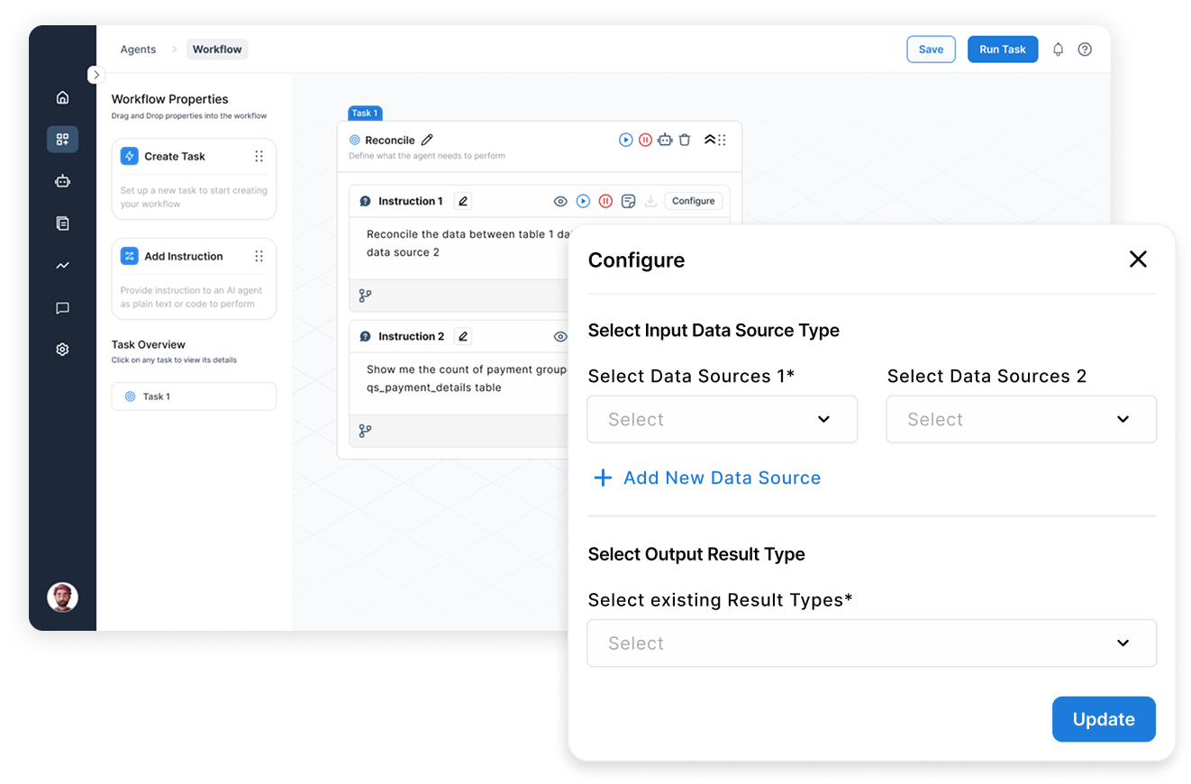Select Task 1 in Task Overview
Image resolution: width=1191 pixels, height=784 pixels.
194,397
